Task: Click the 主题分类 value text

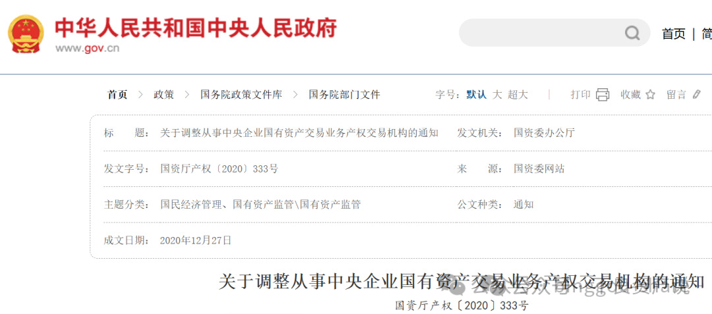Action: tap(260, 204)
